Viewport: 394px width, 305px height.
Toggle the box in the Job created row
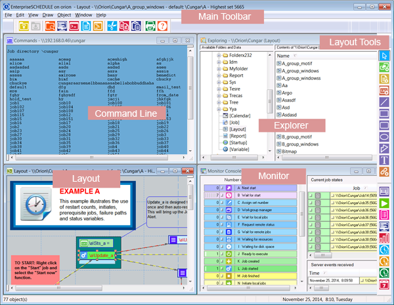pos(222,261)
